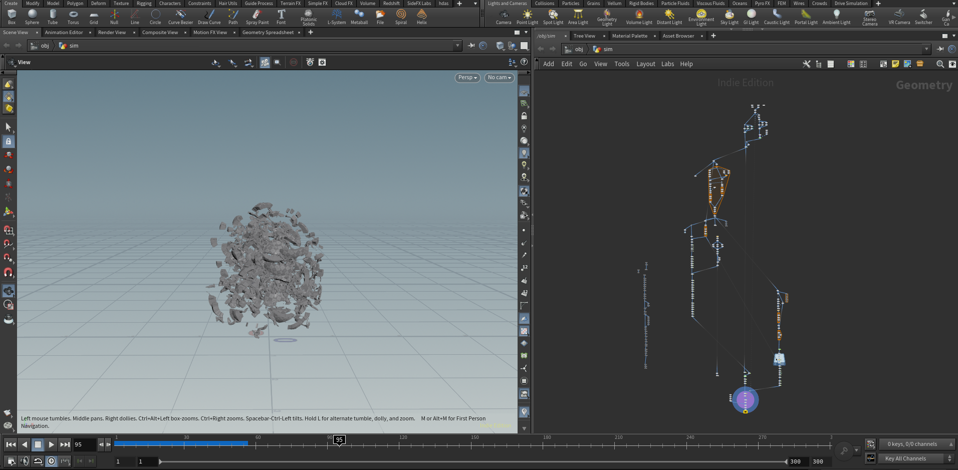Switch to the Material Palette tab
958x470 pixels.
(629, 36)
